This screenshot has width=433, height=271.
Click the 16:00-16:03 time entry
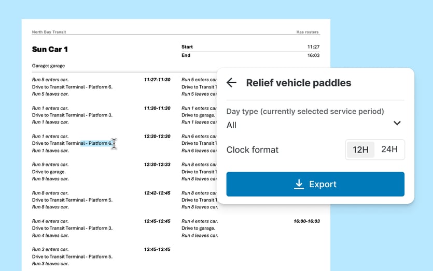click(306, 221)
